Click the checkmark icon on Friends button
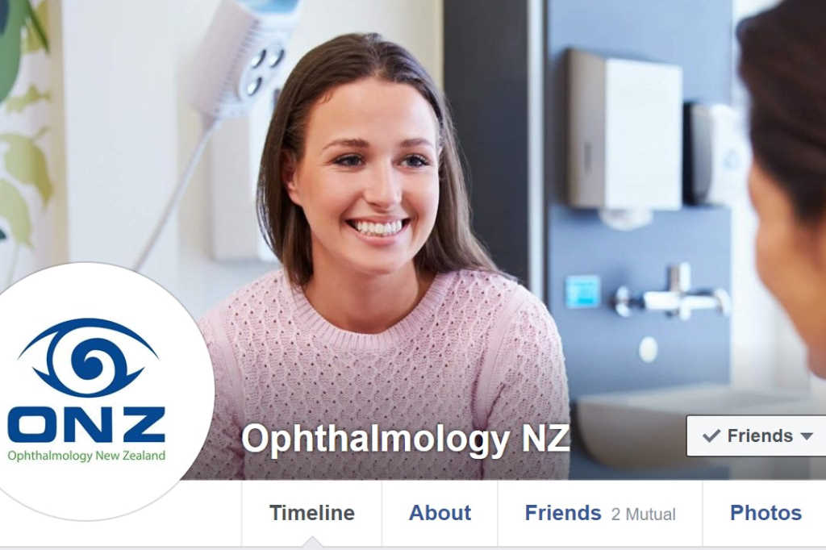Screen dimensions: 826x550 coord(711,435)
